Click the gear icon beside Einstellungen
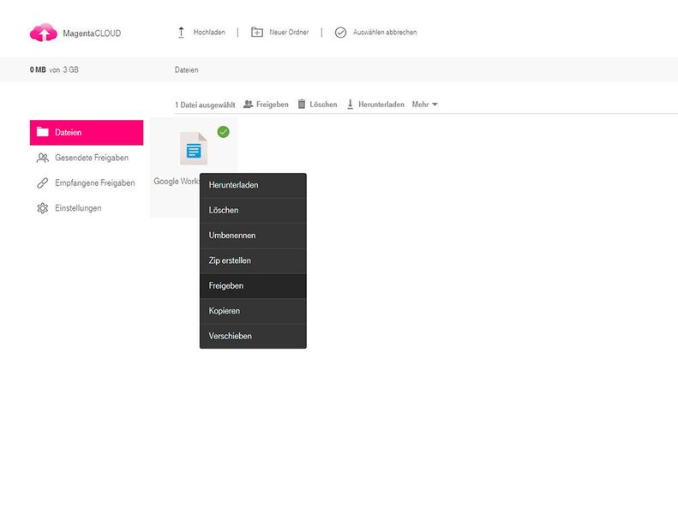This screenshot has height=514, width=678. point(42,208)
